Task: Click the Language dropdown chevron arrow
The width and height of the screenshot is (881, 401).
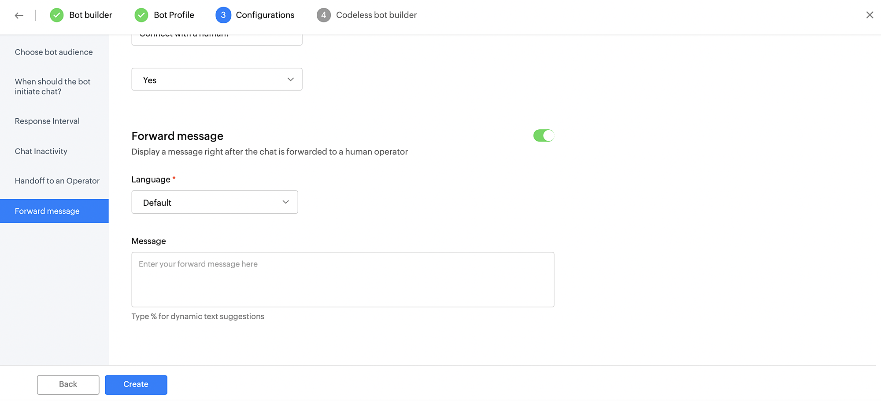Action: coord(285,202)
